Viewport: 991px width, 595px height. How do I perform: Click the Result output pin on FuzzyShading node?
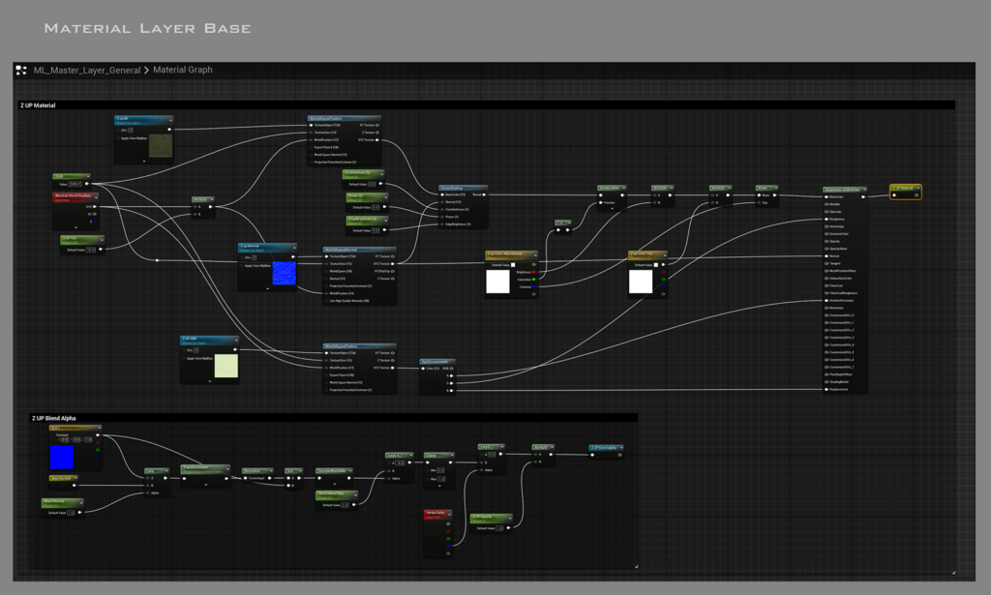coord(484,194)
